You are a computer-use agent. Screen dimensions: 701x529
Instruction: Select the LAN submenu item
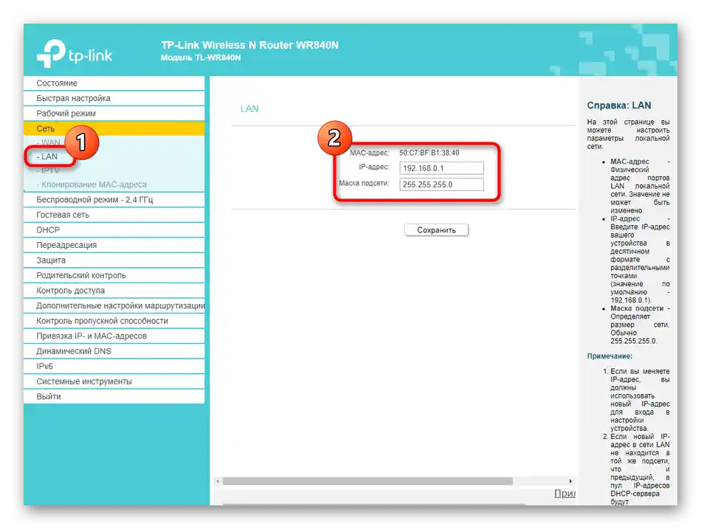click(x=47, y=156)
